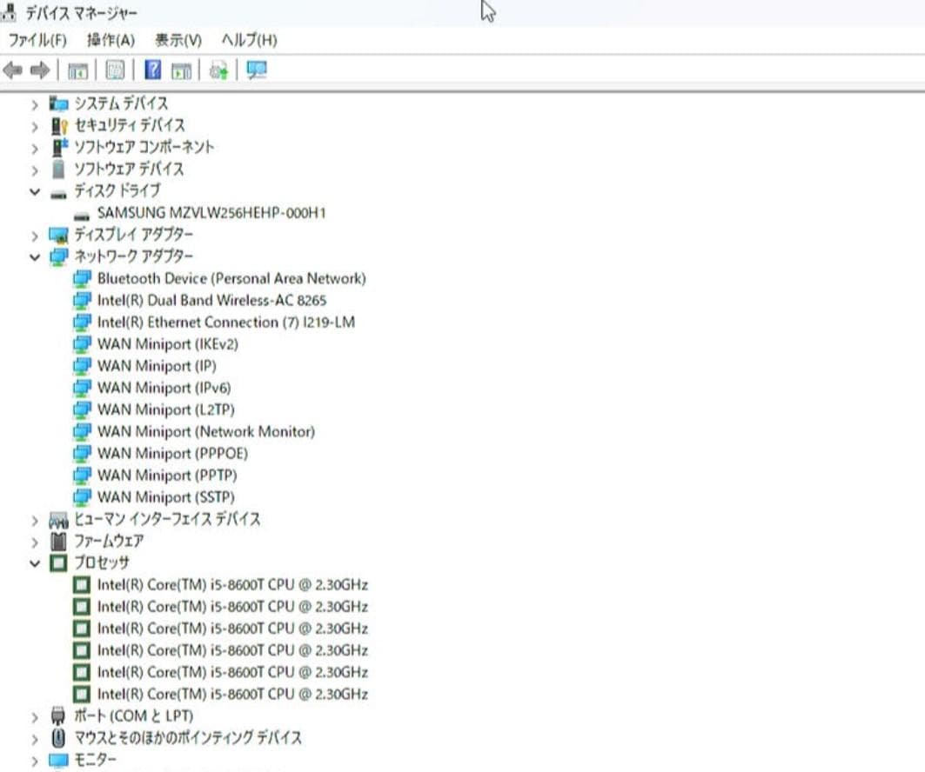Click the Back navigation arrow
This screenshot has height=772, width=925.
12,70
